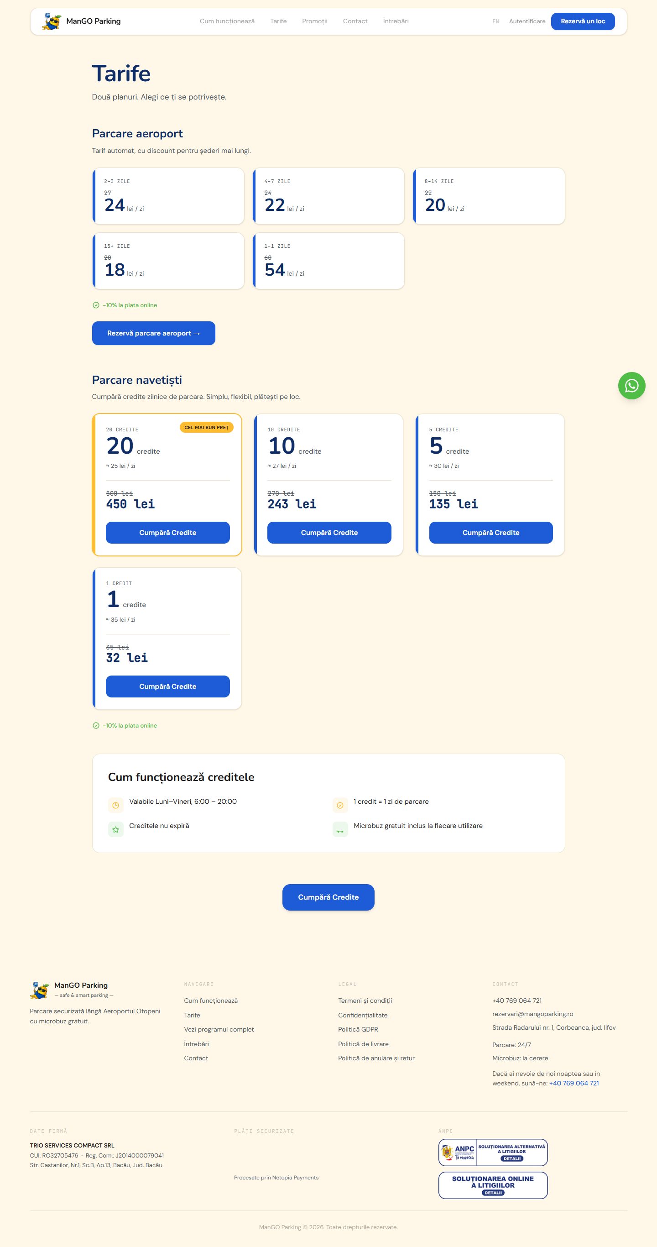Open Contact in the top navigation
The width and height of the screenshot is (657, 1247).
[355, 21]
